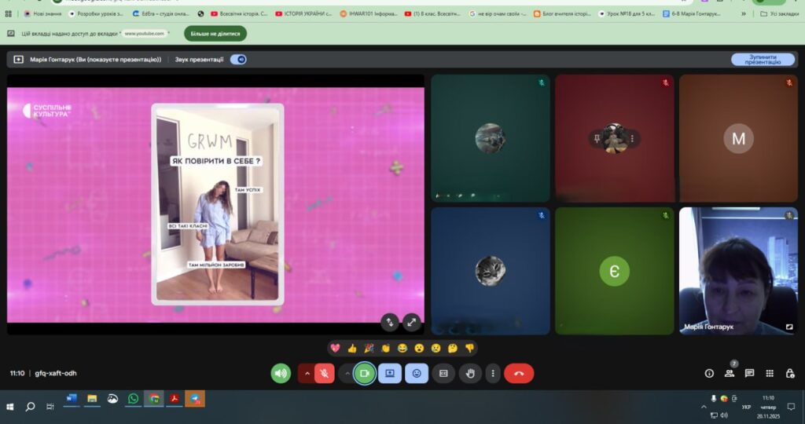Viewport: 805px width, 424px height.
Task: Expand video settings arrow beside camera
Action: coord(347,374)
